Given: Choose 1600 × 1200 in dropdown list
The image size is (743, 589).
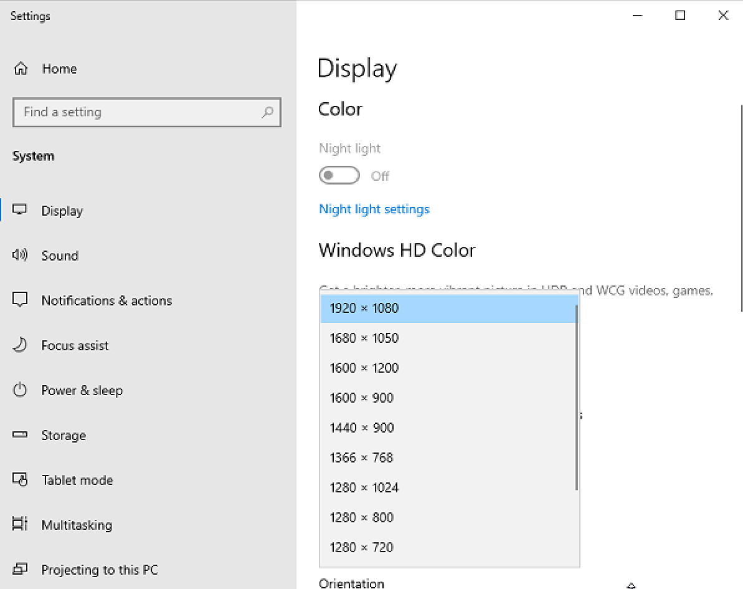Looking at the screenshot, I should point(448,368).
